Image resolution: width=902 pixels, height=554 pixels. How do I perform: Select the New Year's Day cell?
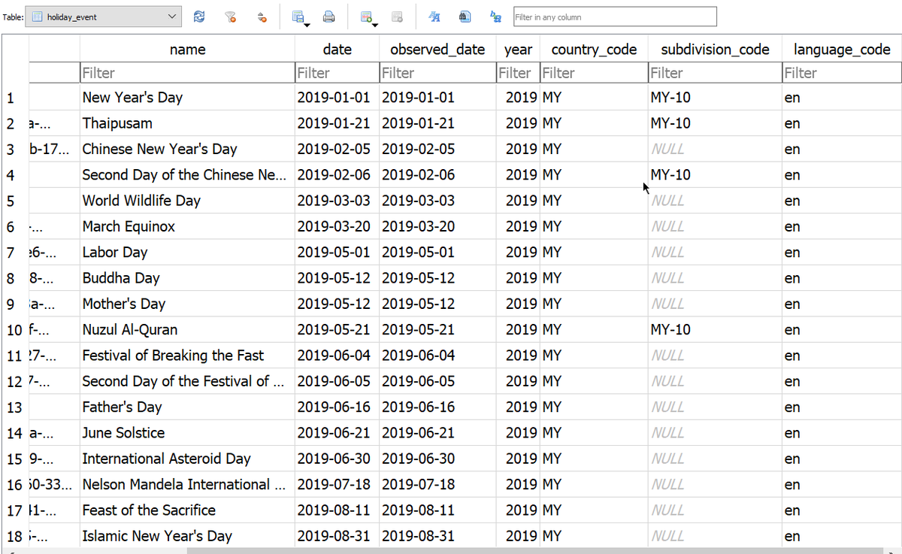click(x=187, y=97)
